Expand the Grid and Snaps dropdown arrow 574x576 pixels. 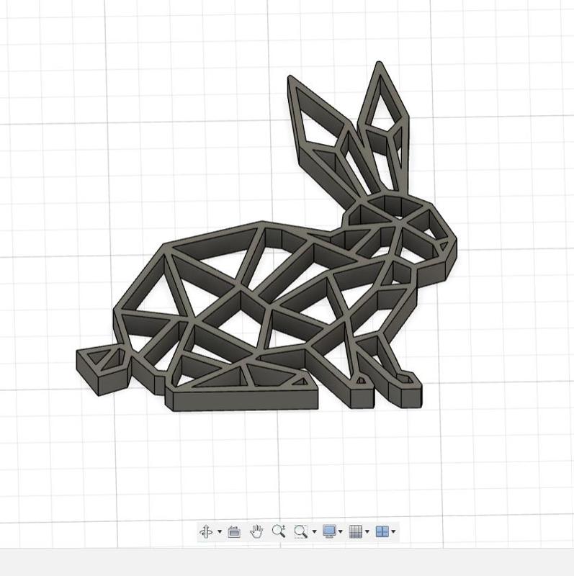367,531
